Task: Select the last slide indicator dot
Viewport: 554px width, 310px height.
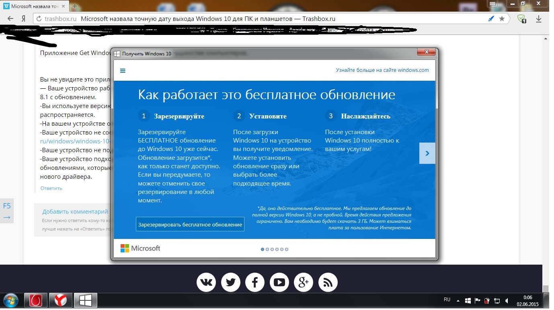Action: pyautogui.click(x=287, y=249)
